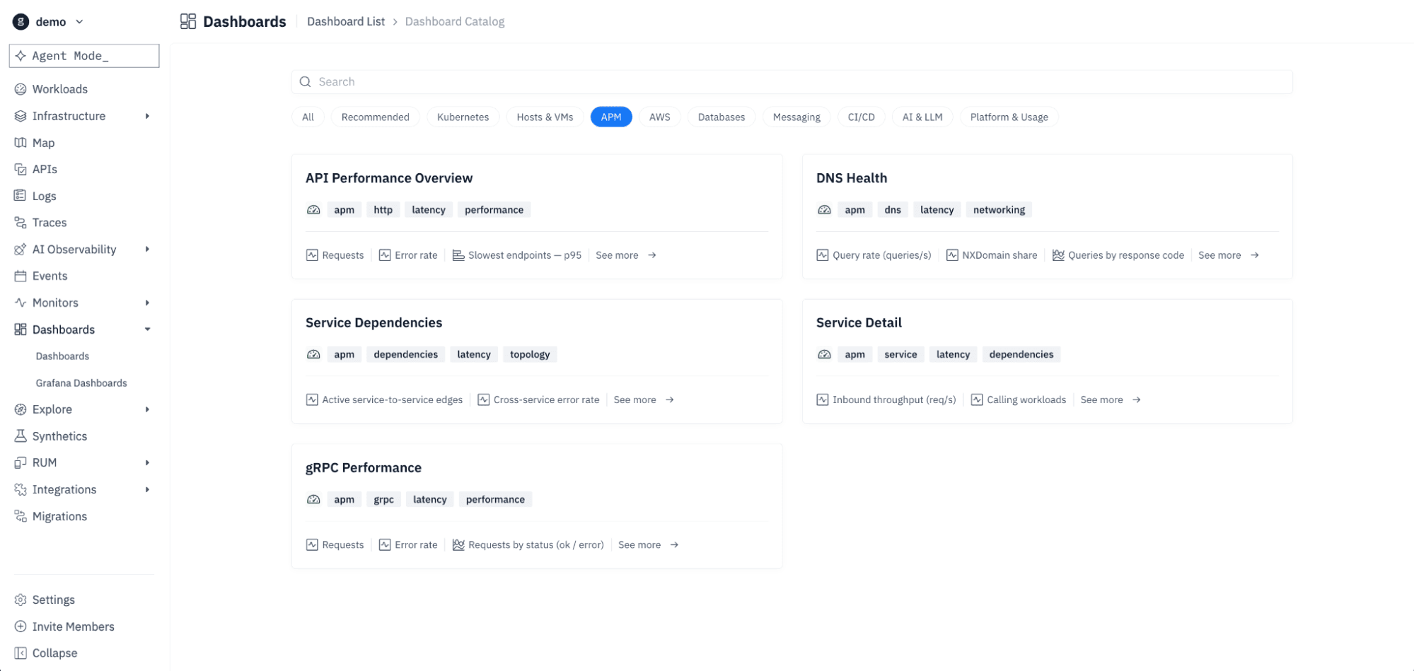Screen dimensions: 1414x671
Task: Open the Service Dependencies card title
Action: click(373, 323)
